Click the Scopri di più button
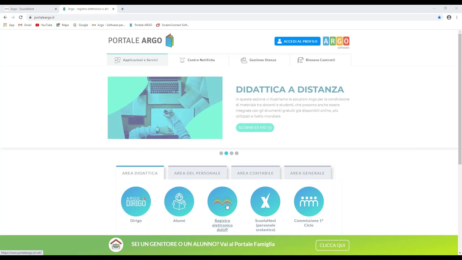462x260 pixels. click(255, 127)
